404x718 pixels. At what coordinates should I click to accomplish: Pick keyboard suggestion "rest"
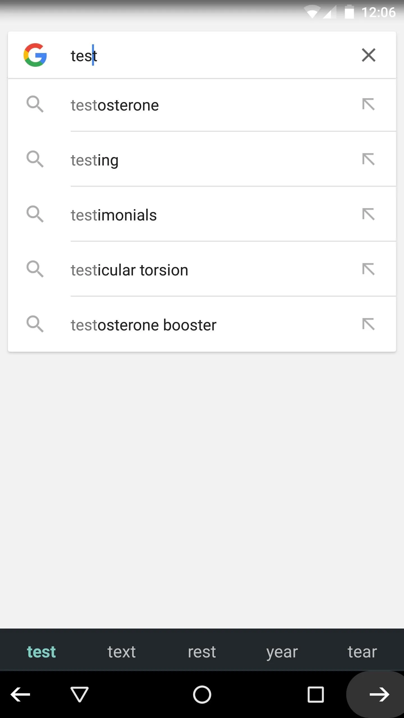point(202,652)
